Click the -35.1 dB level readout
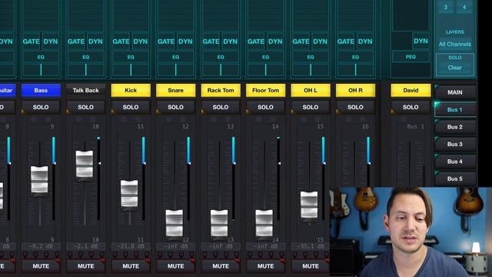The height and width of the screenshot is (277, 492). tap(311, 246)
